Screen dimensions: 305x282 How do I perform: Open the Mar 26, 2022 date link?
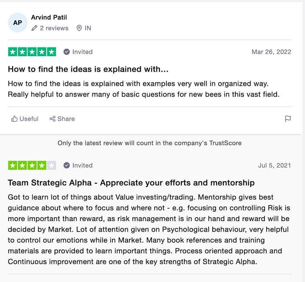pyautogui.click(x=271, y=52)
